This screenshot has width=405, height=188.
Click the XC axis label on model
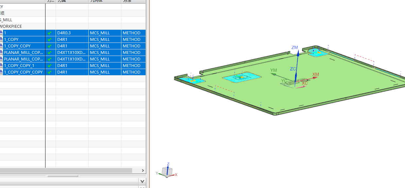coord(305,83)
